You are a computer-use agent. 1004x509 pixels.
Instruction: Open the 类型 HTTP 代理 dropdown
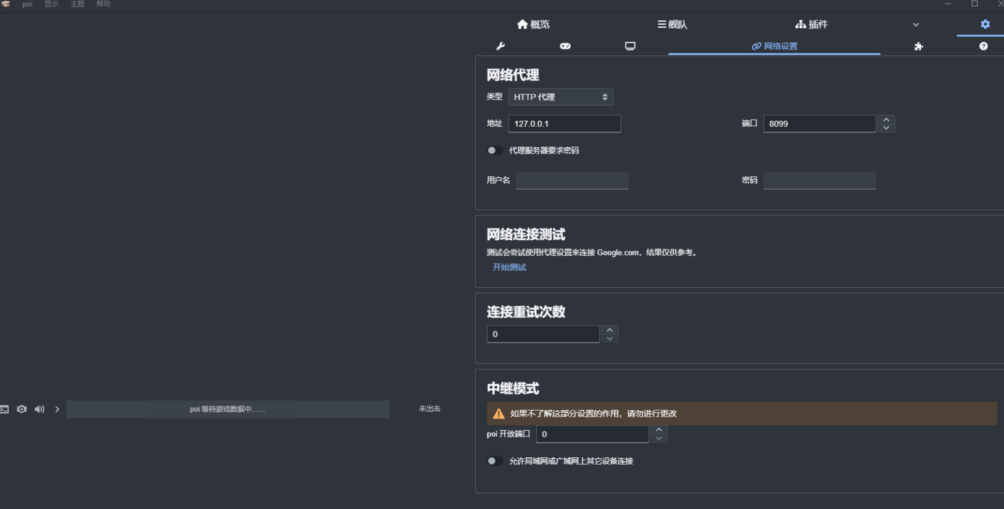click(560, 97)
